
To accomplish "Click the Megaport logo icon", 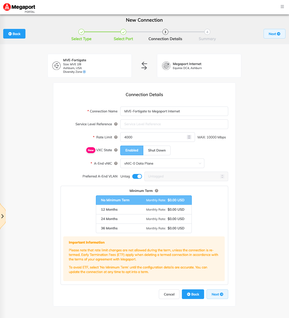I will pyautogui.click(x=7, y=7).
